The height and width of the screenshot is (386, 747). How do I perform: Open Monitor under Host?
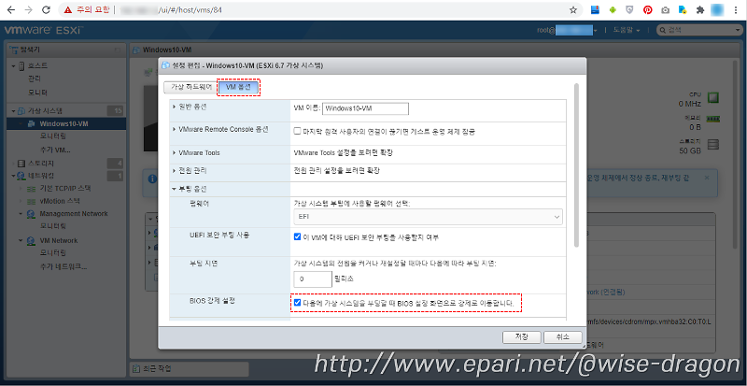point(37,92)
